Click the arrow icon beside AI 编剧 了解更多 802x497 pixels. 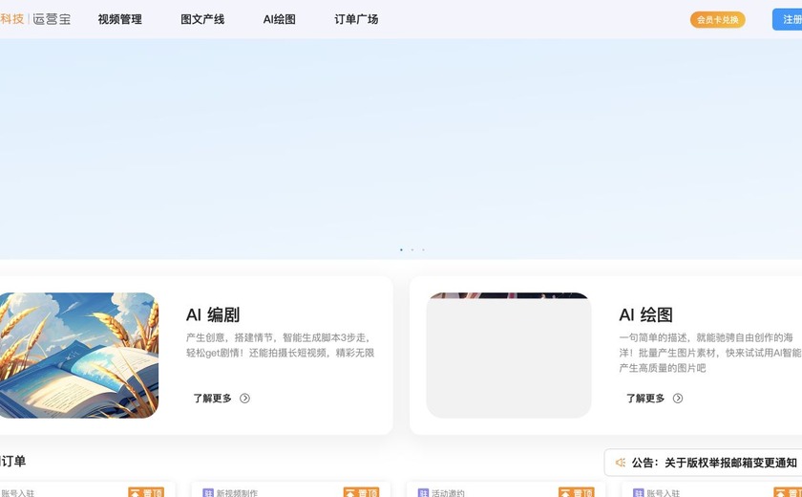[245, 399]
